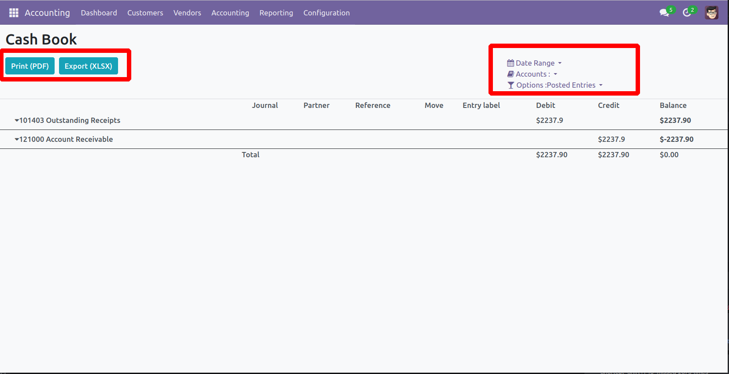Click the Cash Book page title

[x=41, y=39]
